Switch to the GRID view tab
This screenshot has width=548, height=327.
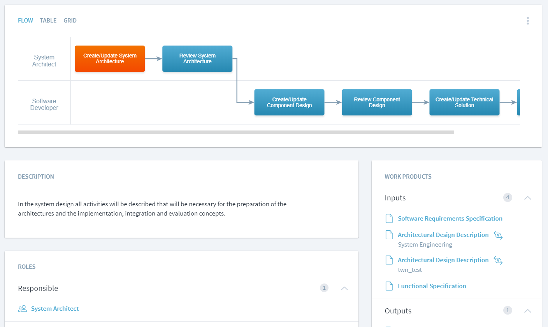click(x=70, y=21)
